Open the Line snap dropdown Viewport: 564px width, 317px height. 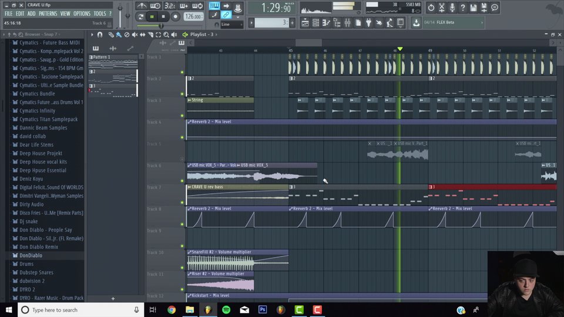point(231,25)
